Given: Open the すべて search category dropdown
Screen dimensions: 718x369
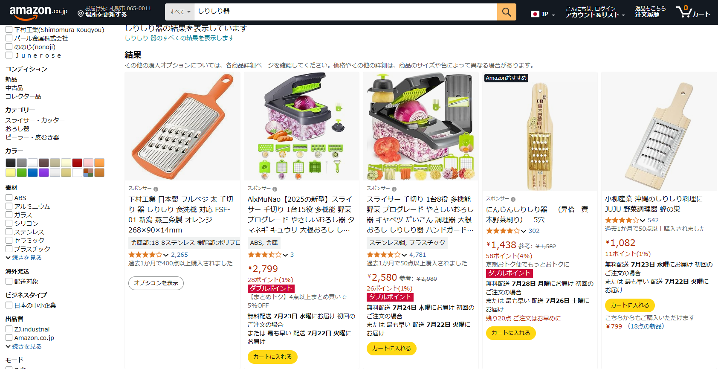Looking at the screenshot, I should tap(179, 12).
